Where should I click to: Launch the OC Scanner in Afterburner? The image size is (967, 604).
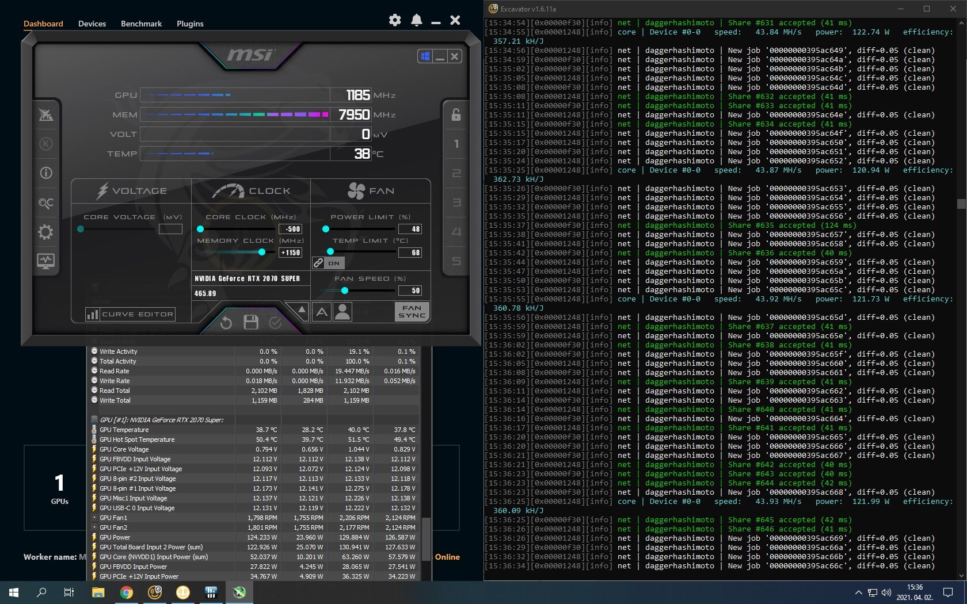click(46, 202)
